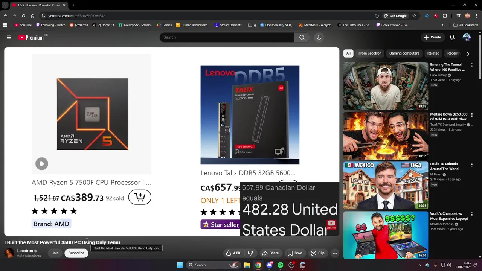Reload the page in Chrome
This screenshot has height=271, width=482.
click(x=23, y=16)
